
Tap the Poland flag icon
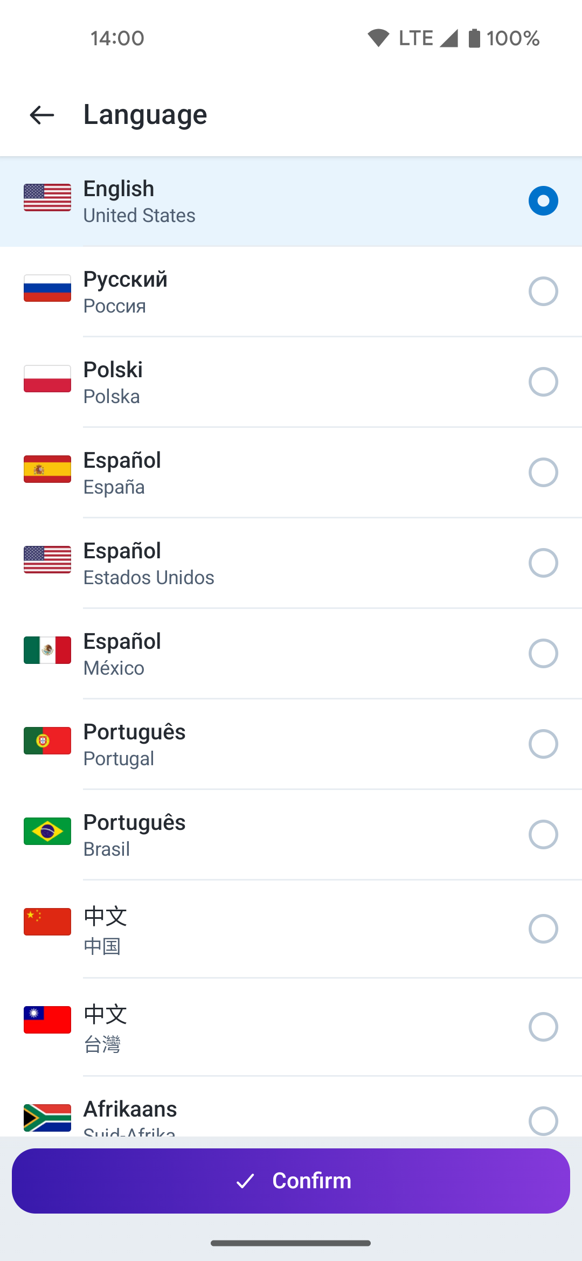47,379
